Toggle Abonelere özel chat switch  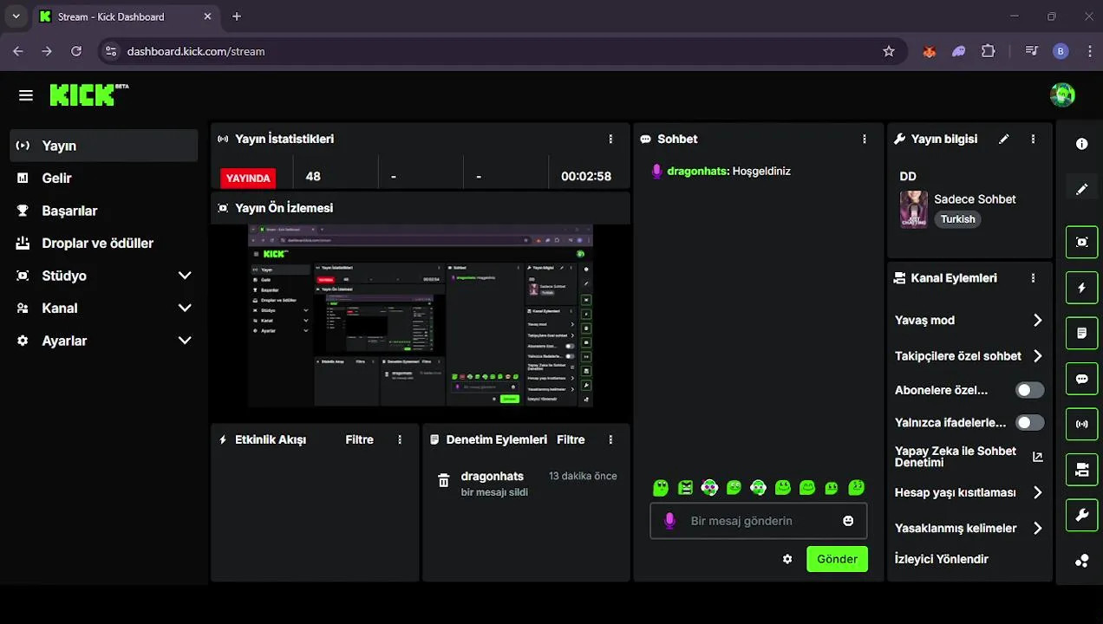(x=1029, y=390)
